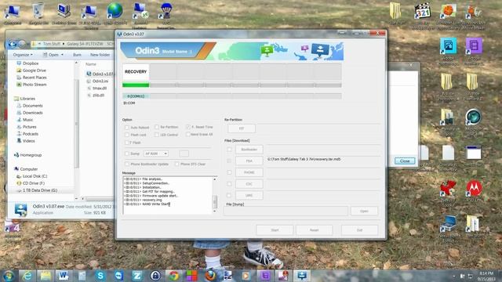The image size is (502, 282).
Task: Click the CSC file button
Action: tap(249, 184)
